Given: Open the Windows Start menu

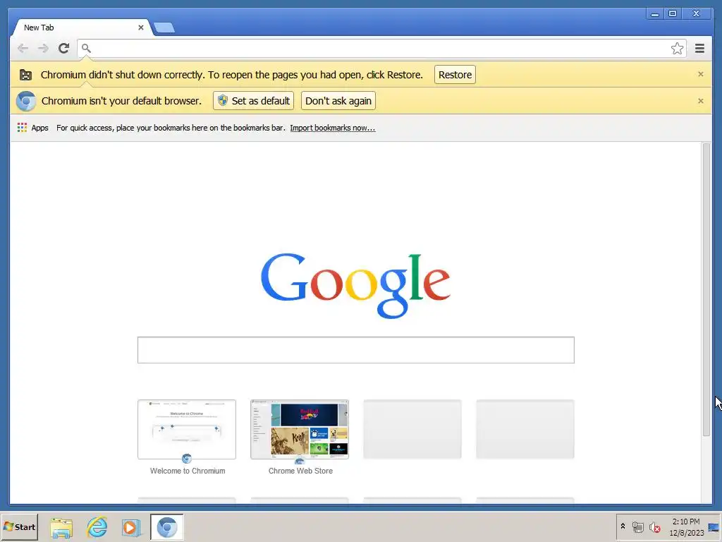Looking at the screenshot, I should click(x=19, y=526).
